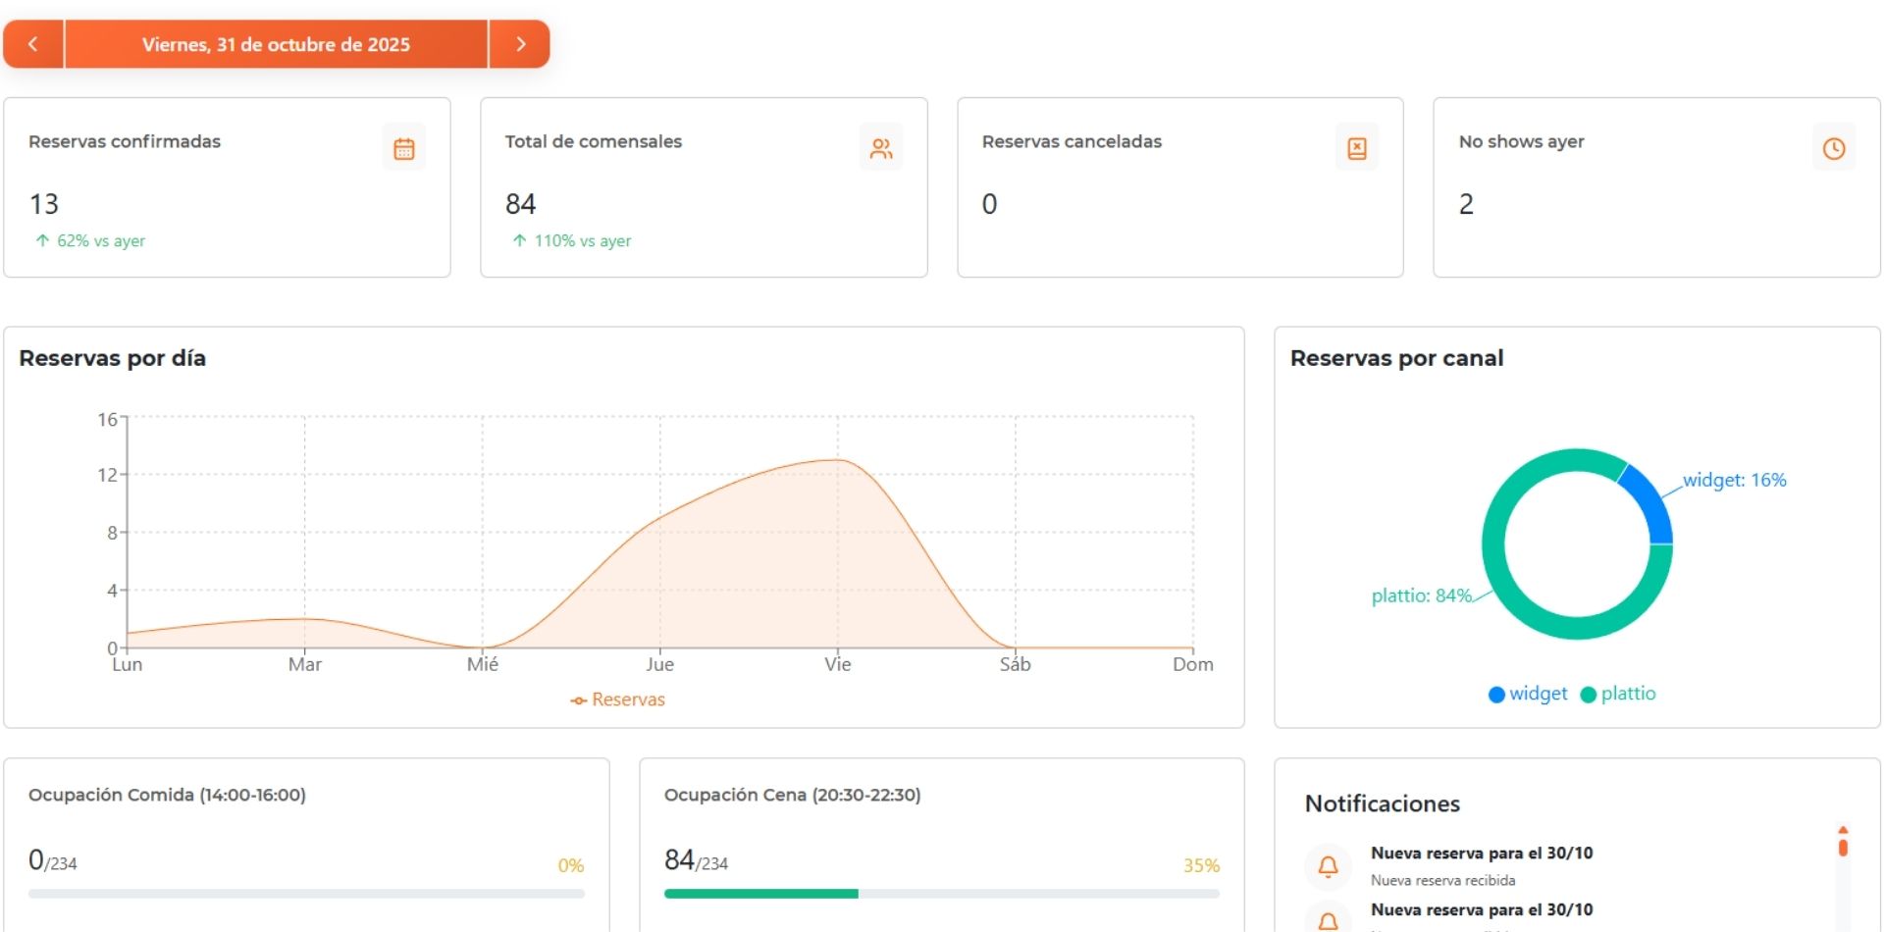
Task: Click the 110% vs ayer comparison stat
Action: (x=572, y=240)
